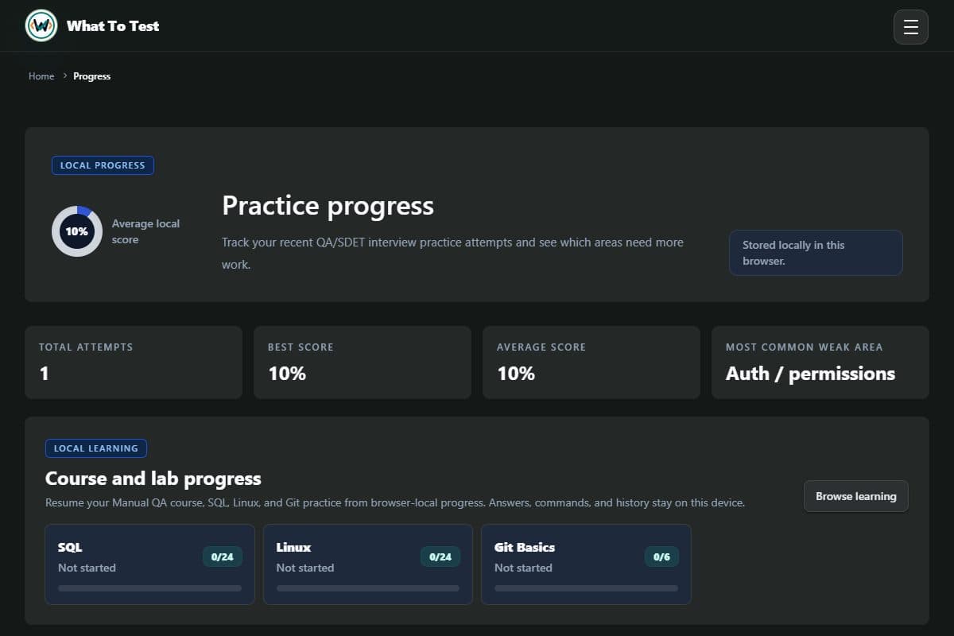Click the What To Test site title
The image size is (954, 636).
pos(113,26)
